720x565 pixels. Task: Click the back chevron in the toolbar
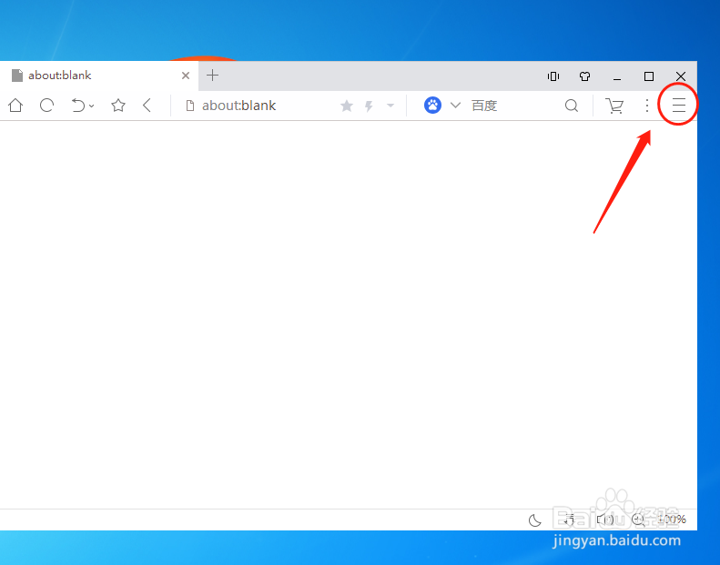[147, 106]
